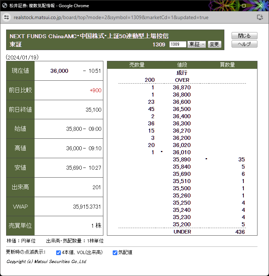
Task: Click the low price 35,690 beside 安値
Action: click(x=74, y=168)
